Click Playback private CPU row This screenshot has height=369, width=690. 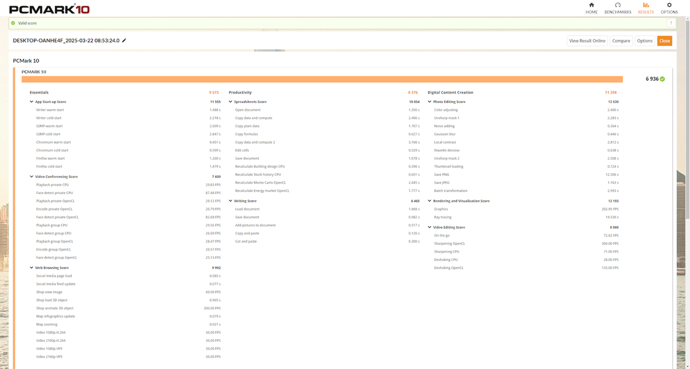[128, 184]
